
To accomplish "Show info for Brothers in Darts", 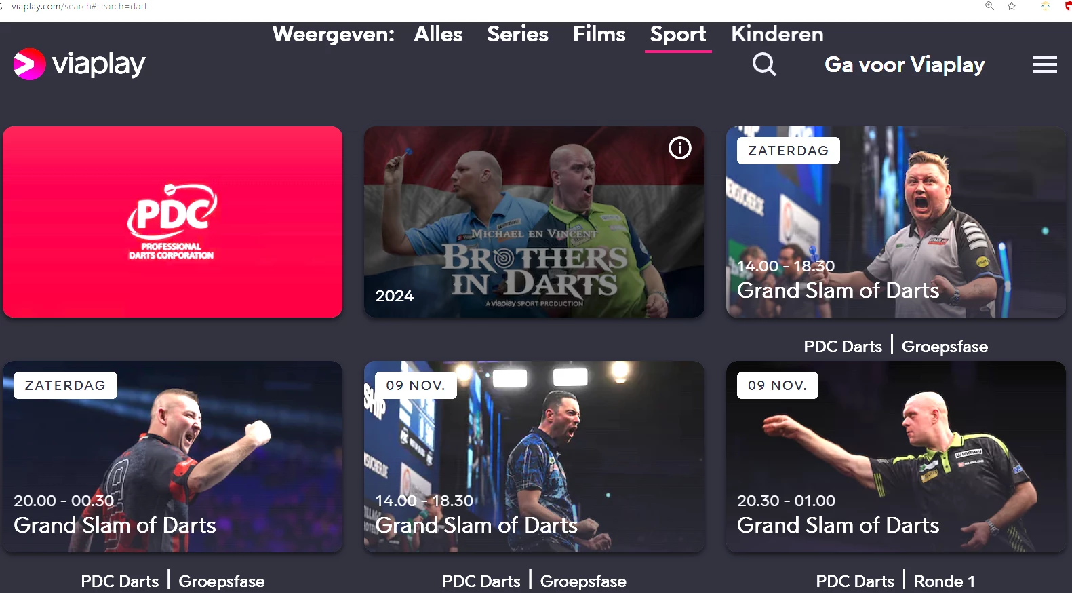I will tap(679, 148).
